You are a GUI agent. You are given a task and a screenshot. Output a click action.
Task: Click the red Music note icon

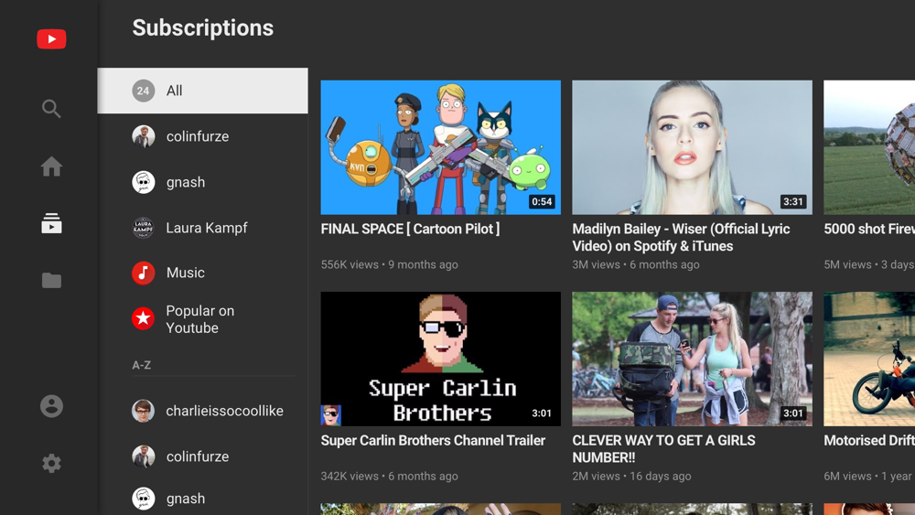click(143, 273)
